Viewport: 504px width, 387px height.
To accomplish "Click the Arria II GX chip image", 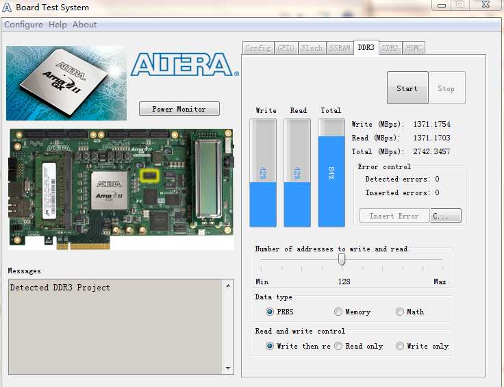I will 66,83.
